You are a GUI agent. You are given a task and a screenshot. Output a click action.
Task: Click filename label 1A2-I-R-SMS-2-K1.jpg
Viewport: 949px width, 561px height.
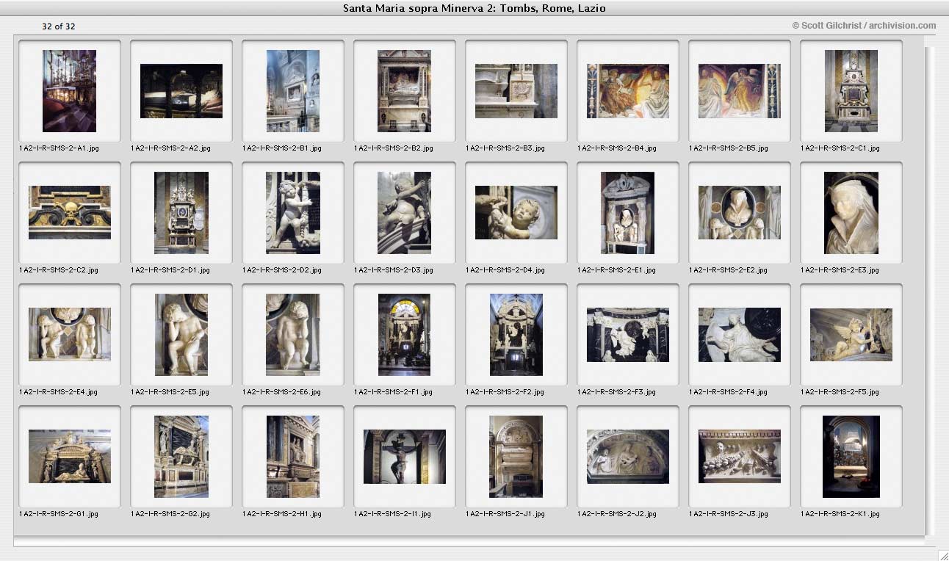tap(840, 514)
